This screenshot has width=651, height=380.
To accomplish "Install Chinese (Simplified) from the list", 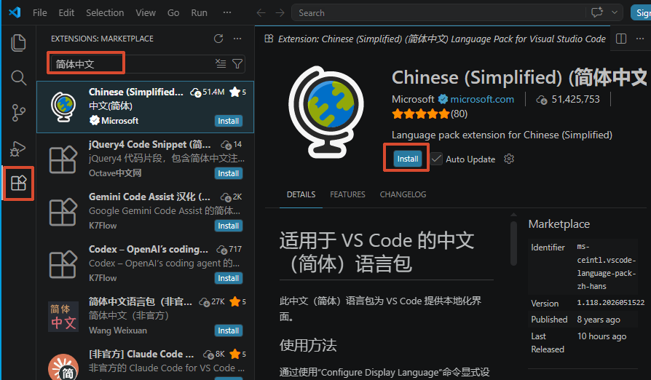I will pos(229,121).
